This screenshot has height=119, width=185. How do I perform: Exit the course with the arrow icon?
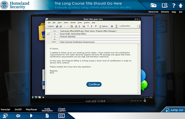point(181,6)
